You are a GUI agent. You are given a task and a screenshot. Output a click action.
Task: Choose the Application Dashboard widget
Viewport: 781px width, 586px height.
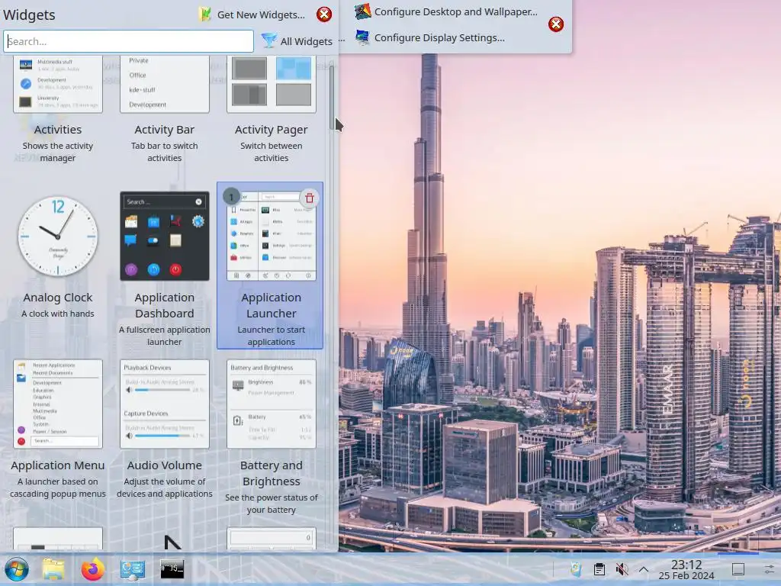pos(165,237)
